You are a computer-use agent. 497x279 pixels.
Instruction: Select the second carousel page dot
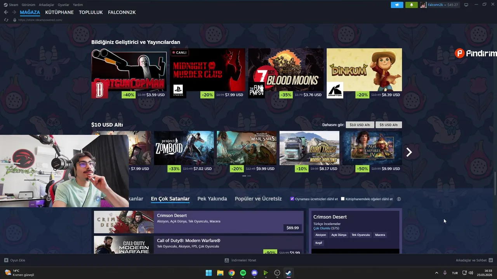pos(249,176)
